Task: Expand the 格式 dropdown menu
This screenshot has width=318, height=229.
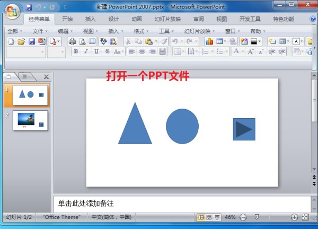Action: coord(142,31)
